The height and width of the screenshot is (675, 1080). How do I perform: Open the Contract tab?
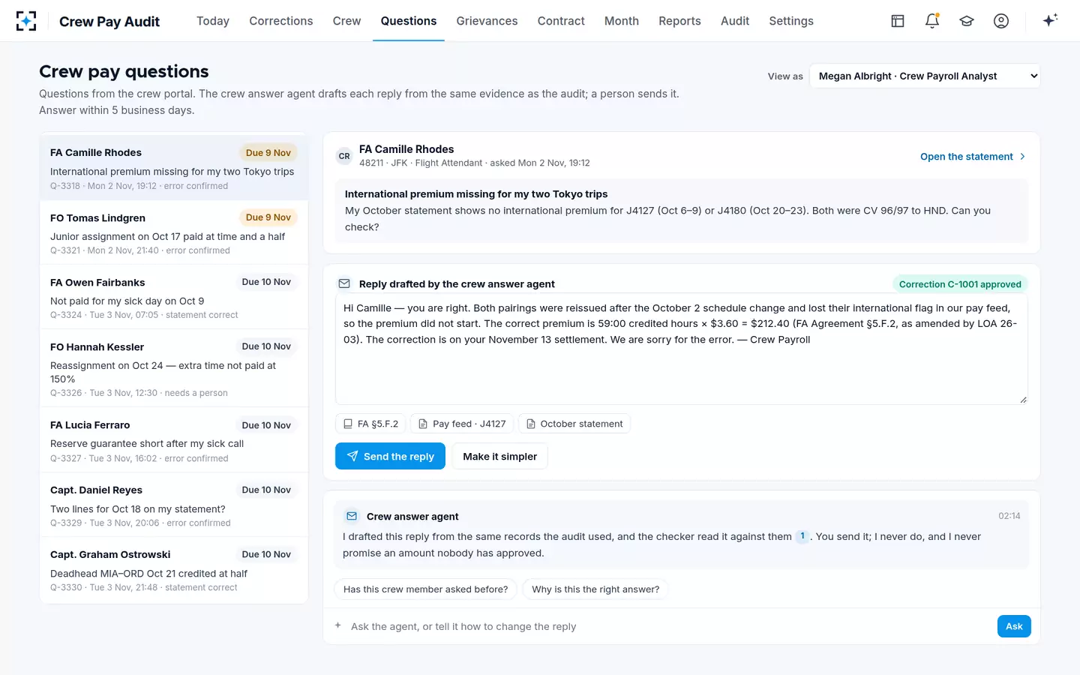click(x=561, y=21)
